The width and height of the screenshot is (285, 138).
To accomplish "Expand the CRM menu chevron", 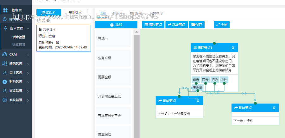I will (x=28, y=55).
